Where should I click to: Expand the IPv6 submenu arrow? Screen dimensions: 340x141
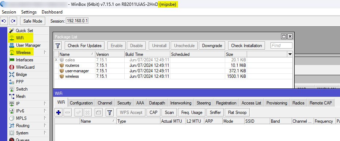tap(45, 111)
